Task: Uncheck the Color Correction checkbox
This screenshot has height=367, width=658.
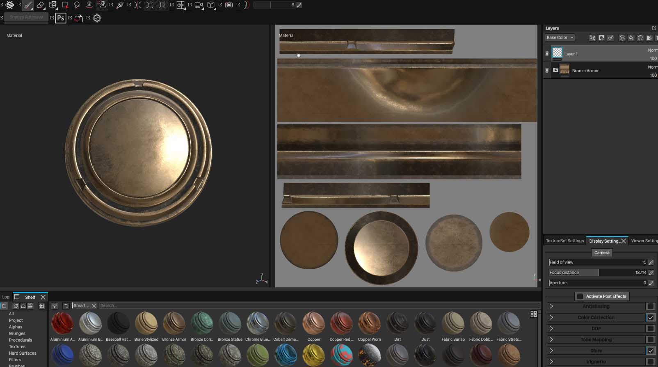Action: coord(650,317)
